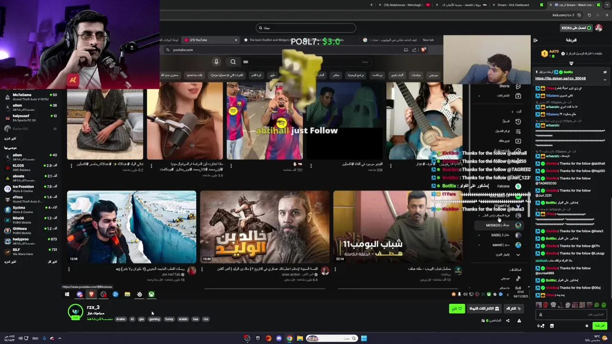Hide the pinned BotRix message
This screenshot has width=612, height=344.
pyautogui.click(x=605, y=72)
